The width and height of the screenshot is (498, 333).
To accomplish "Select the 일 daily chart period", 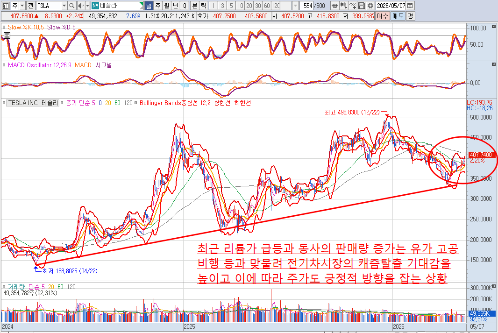I will (149, 6).
